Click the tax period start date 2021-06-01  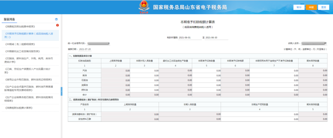coord(190,38)
